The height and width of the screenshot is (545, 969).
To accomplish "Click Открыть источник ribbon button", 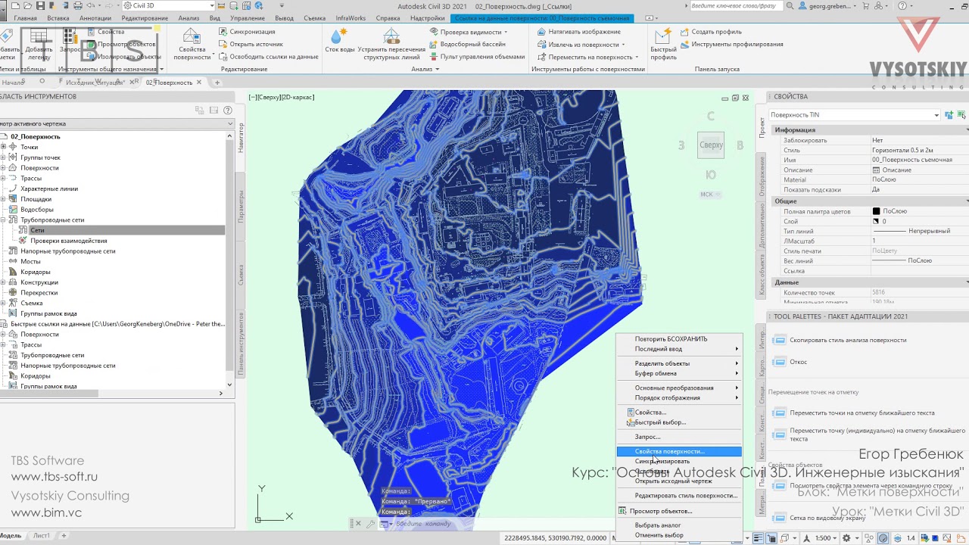I will (x=251, y=44).
